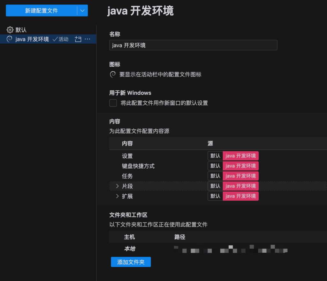Expand the 片段 row
Screen dimensions: 327x281
click(118, 186)
